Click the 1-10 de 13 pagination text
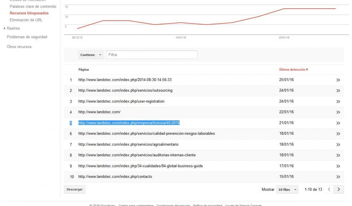 [x=313, y=189]
